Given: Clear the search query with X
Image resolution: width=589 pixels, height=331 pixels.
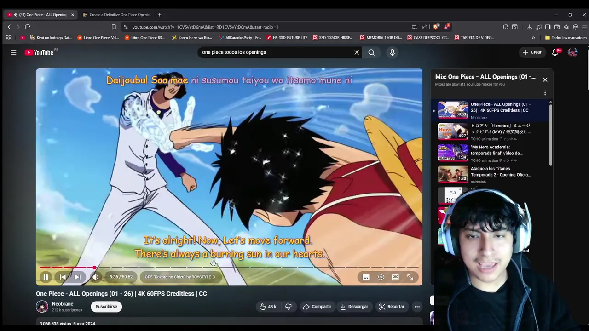Looking at the screenshot, I should click(357, 52).
